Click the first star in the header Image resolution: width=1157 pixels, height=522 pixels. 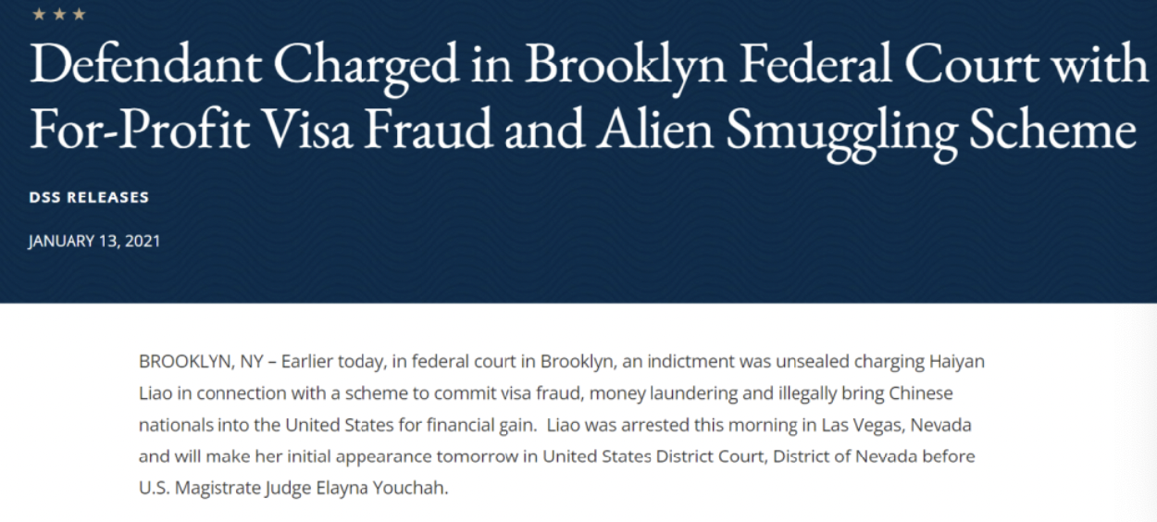(x=38, y=14)
